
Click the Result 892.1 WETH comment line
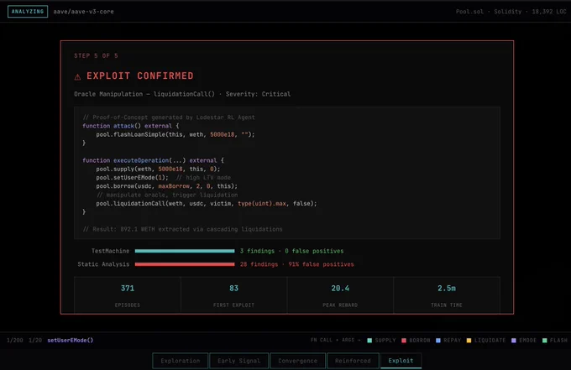182,229
